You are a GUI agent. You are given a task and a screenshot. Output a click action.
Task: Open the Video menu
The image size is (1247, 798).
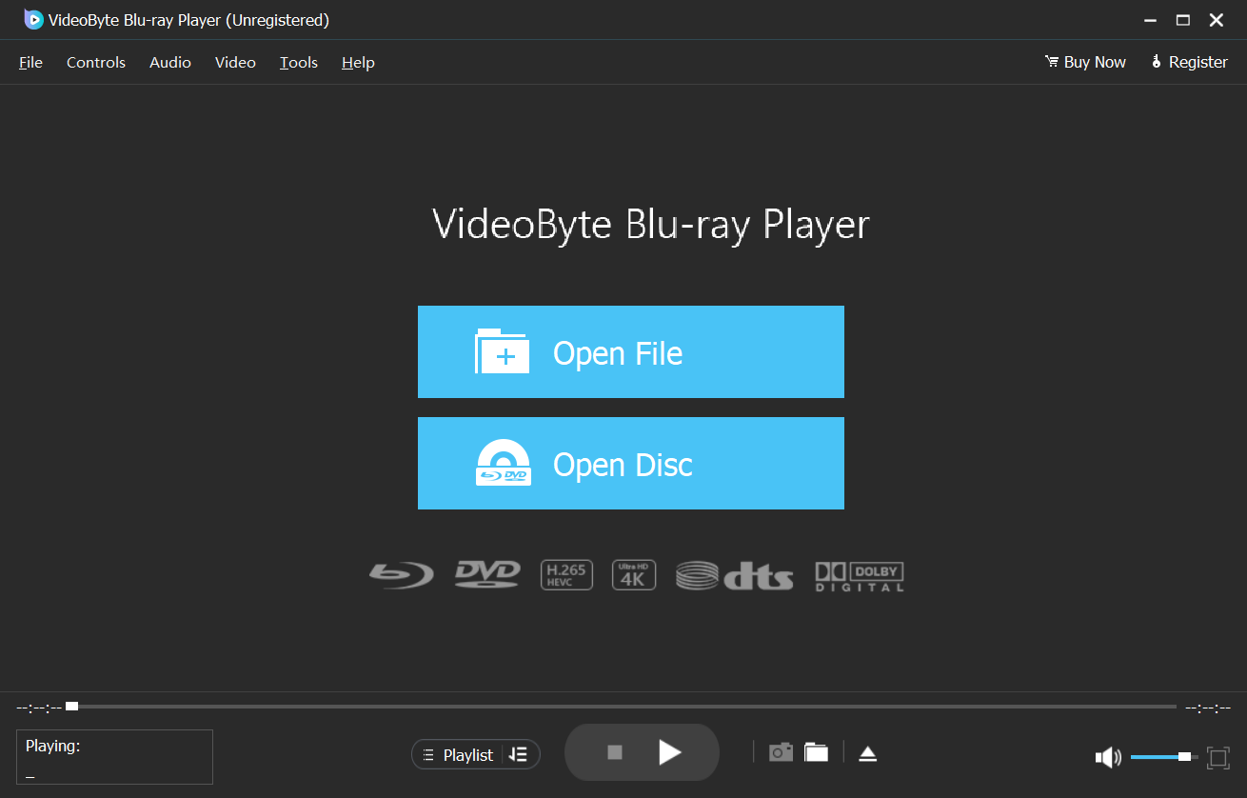pyautogui.click(x=234, y=62)
